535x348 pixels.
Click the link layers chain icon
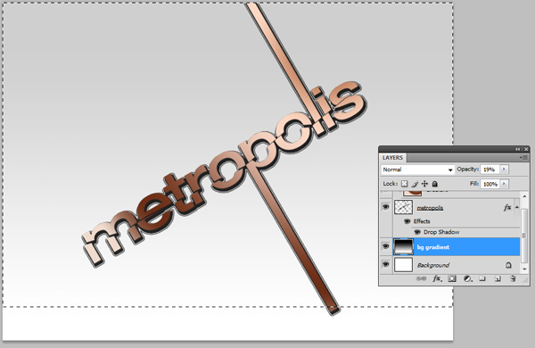[x=422, y=278]
